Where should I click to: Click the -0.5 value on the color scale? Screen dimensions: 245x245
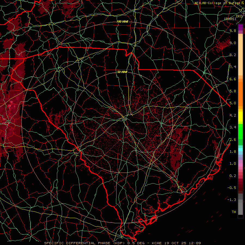pyautogui.click(x=232, y=188)
